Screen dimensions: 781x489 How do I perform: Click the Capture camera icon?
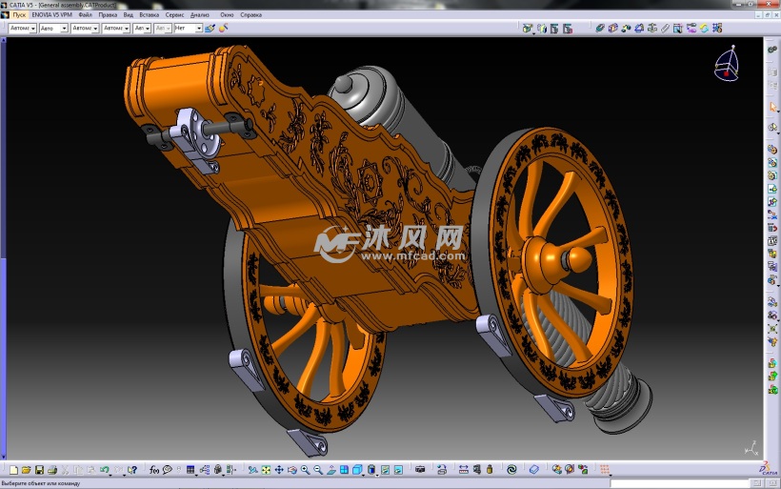[x=420, y=470]
